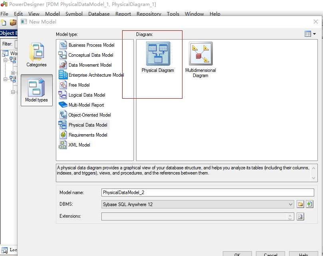Click the DBMS folder browse icon
This screenshot has height=256, width=323.
click(x=301, y=204)
